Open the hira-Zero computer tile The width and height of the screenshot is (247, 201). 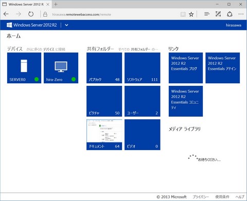61,68
